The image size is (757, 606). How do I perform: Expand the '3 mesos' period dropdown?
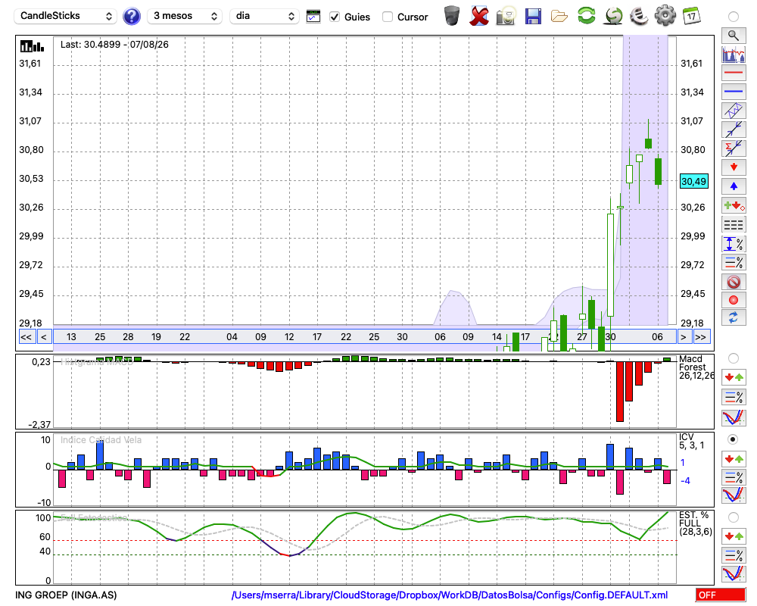pos(185,16)
